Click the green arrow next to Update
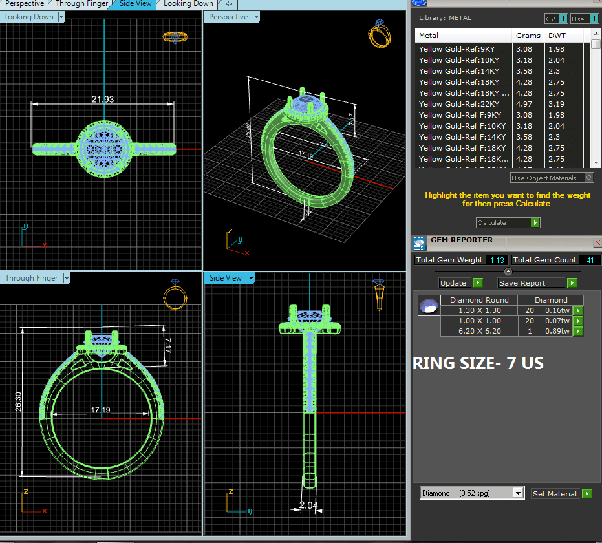 [477, 283]
